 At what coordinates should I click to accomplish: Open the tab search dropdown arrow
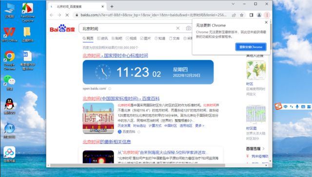point(233,4)
